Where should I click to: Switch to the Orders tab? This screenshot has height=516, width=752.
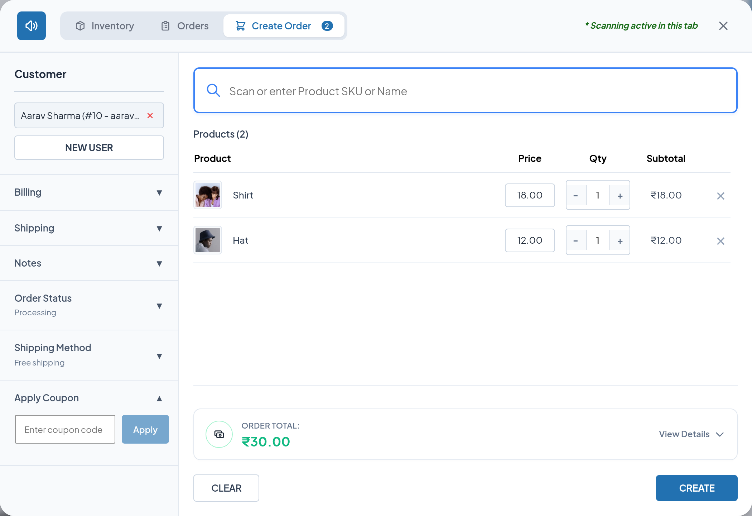pos(185,26)
